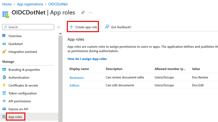Click the Display name column header

(79, 69)
